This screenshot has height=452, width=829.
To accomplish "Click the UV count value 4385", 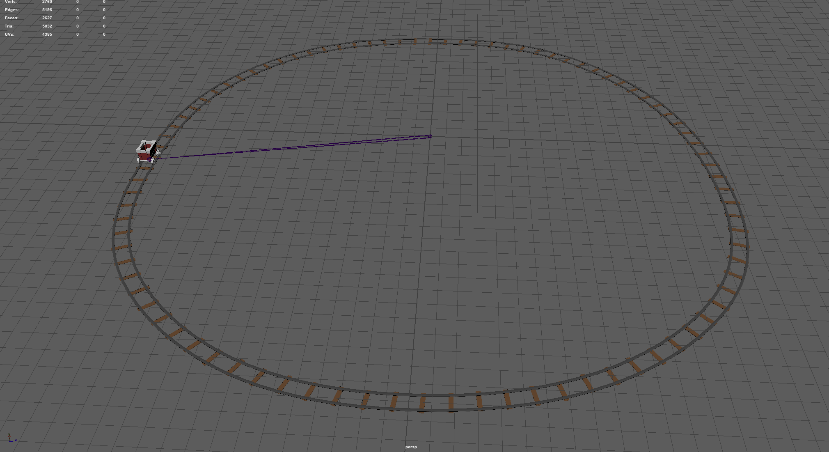I will pyautogui.click(x=47, y=34).
